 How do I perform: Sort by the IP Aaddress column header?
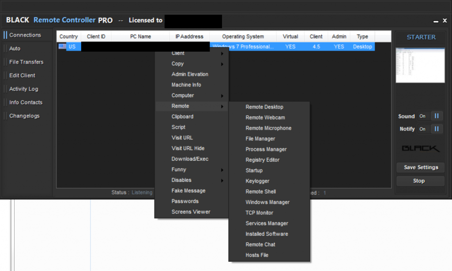(x=189, y=37)
